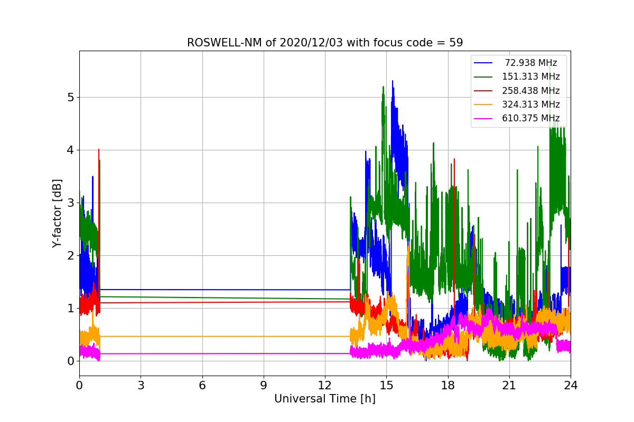Click the red line sample in legend
Screen dimensions: 634x422
484,91
